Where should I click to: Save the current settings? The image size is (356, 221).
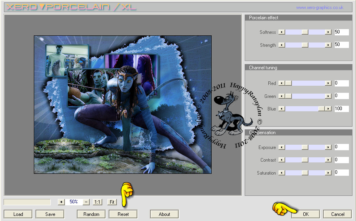coord(50,214)
